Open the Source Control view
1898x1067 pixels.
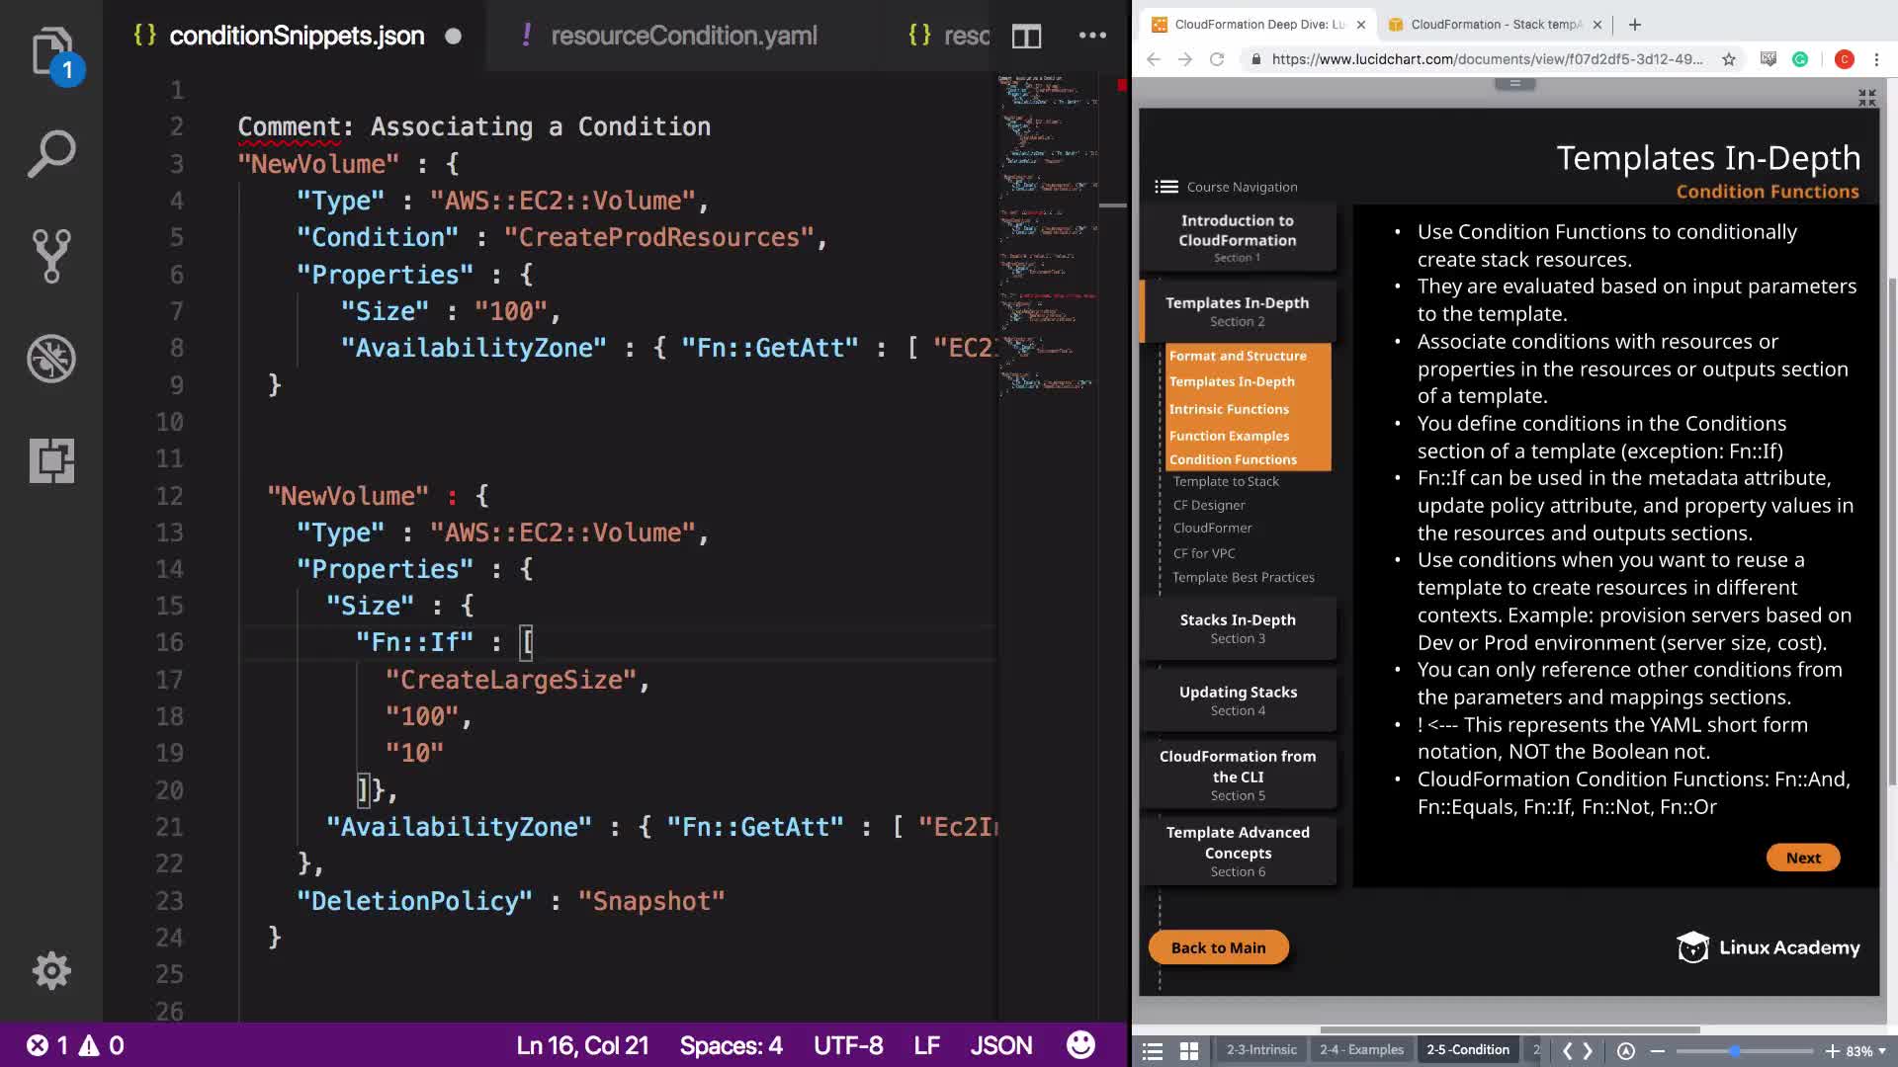click(51, 256)
